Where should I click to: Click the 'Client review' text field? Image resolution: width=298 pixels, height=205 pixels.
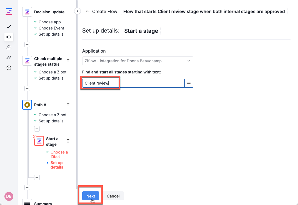[133, 83]
